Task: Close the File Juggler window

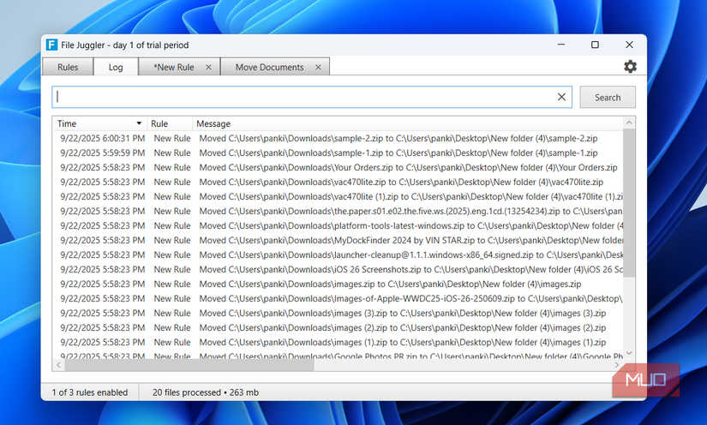Action: coord(630,45)
